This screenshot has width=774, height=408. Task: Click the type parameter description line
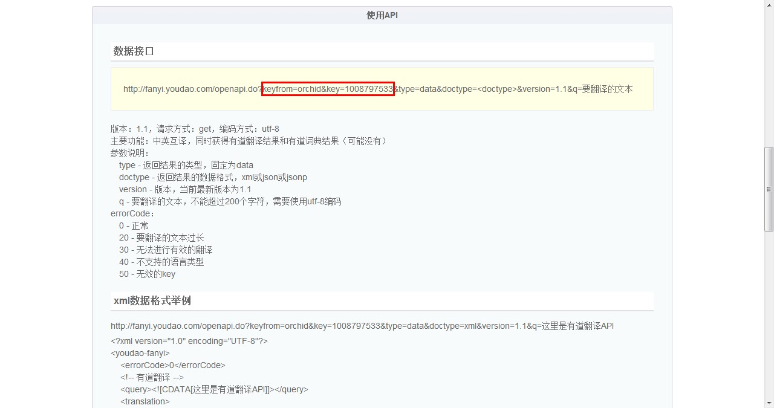(186, 165)
